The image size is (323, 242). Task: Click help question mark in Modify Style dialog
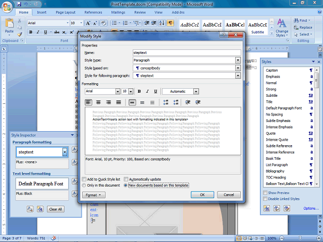[x=224, y=35]
